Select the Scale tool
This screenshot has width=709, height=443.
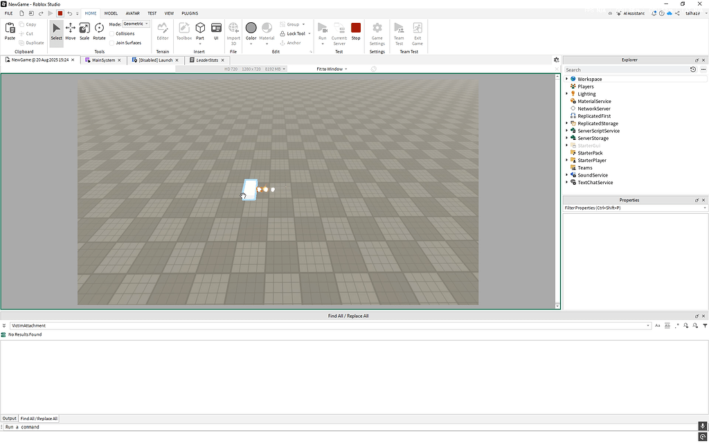84,32
